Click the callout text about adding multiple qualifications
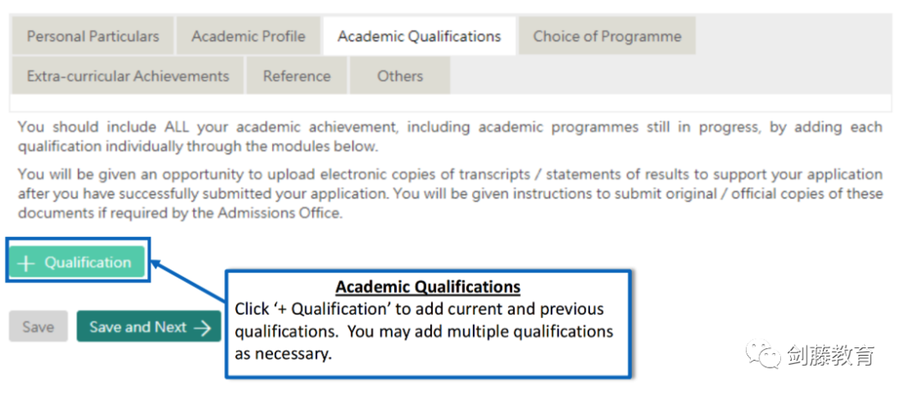 (424, 331)
